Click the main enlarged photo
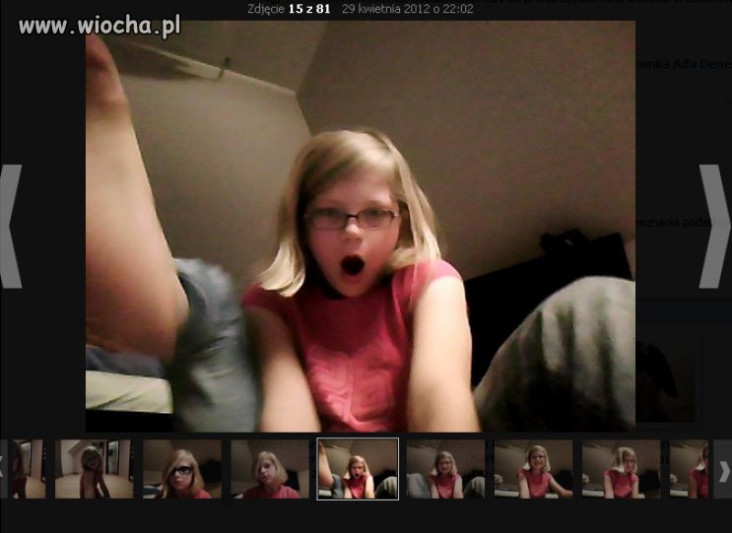 click(x=361, y=227)
